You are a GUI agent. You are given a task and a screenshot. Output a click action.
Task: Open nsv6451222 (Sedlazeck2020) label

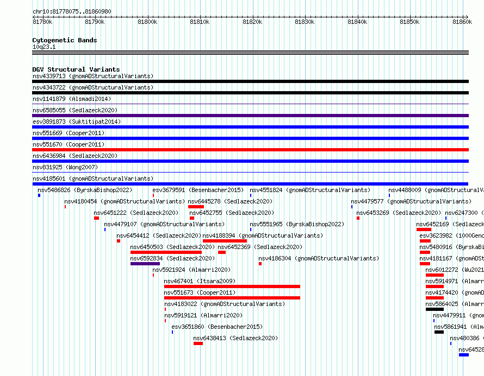tap(136, 213)
